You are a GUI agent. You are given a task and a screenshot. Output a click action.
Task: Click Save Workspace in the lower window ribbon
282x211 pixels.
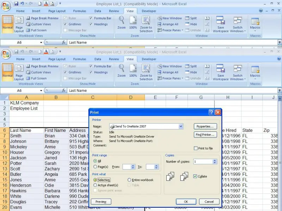[x=221, y=73]
